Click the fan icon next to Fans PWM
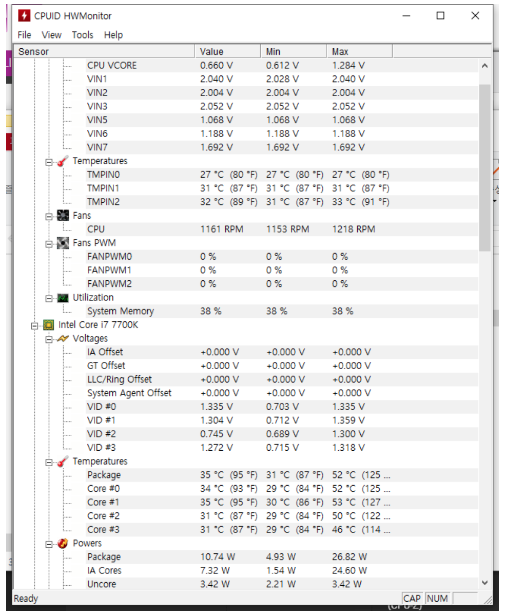The width and height of the screenshot is (505, 615). pos(63,243)
